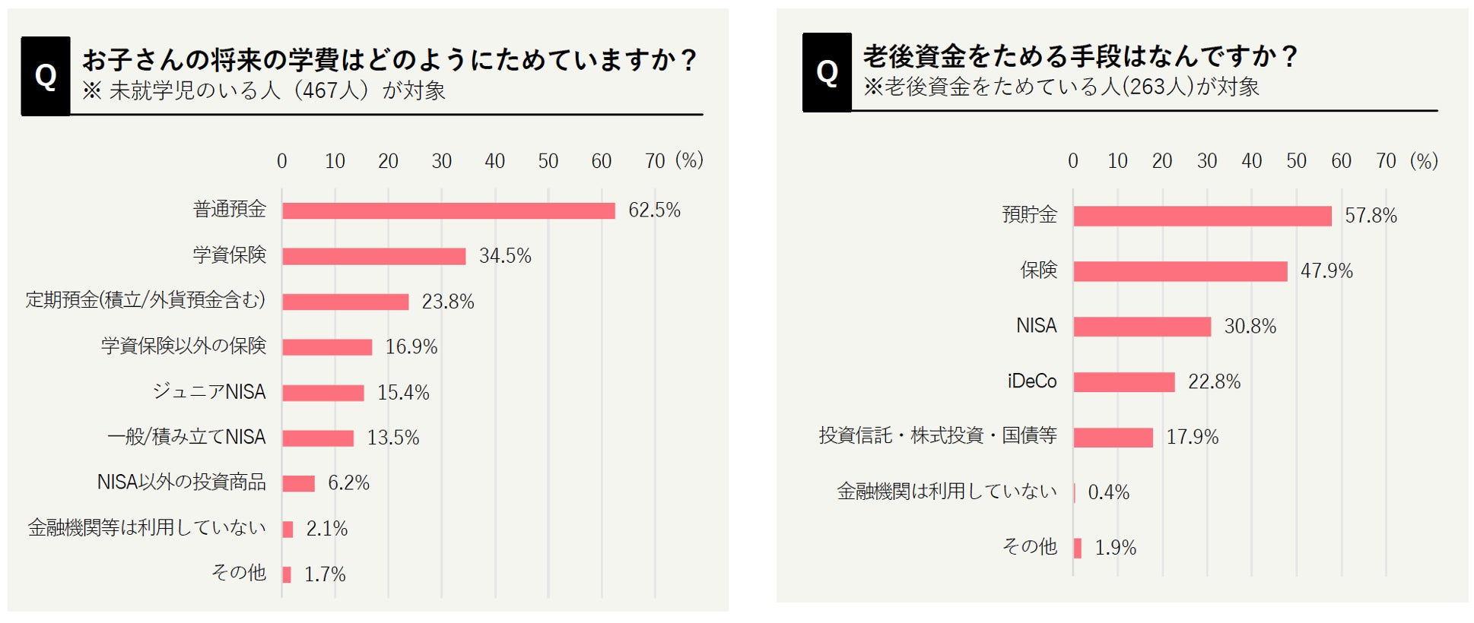Select the 預貯金 bar at 57.8%
1474x623 pixels.
tap(1202, 216)
